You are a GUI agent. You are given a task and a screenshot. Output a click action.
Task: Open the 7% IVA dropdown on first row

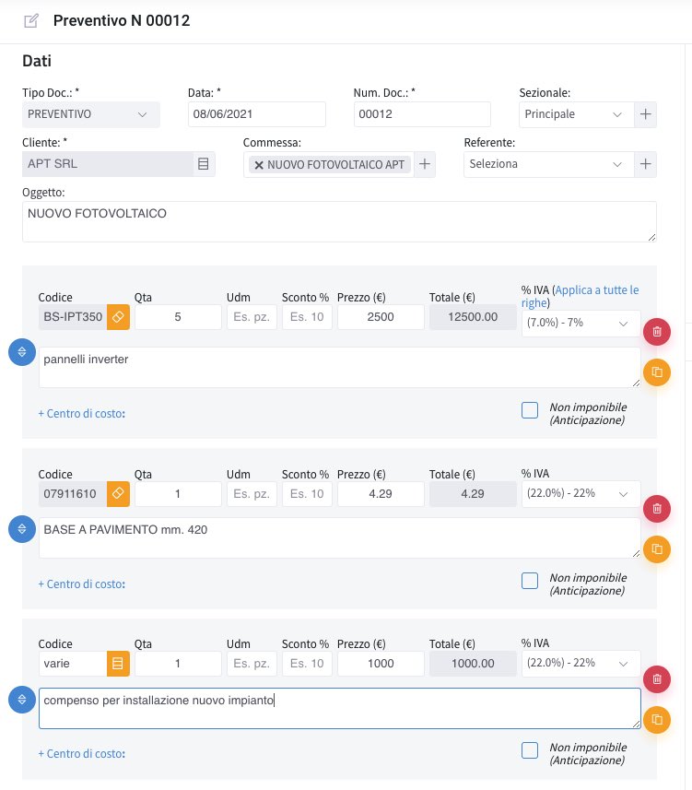pyautogui.click(x=581, y=323)
